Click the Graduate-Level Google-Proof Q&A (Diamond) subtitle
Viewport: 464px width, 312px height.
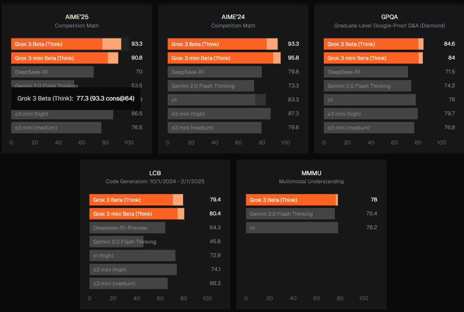coord(390,26)
